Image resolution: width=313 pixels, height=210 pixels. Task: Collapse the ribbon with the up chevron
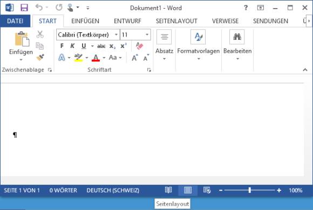point(305,69)
